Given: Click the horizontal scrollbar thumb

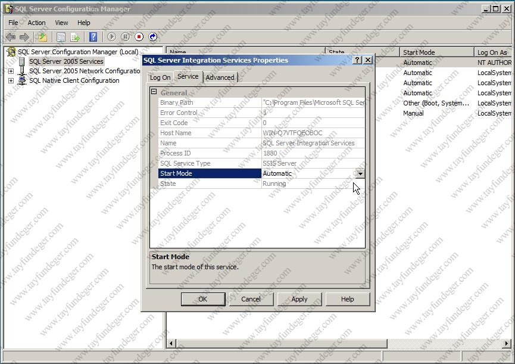Looking at the screenshot, I should (282, 344).
